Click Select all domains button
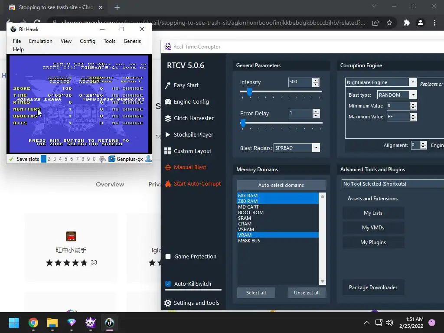This screenshot has width=444, height=333. tap(256, 293)
